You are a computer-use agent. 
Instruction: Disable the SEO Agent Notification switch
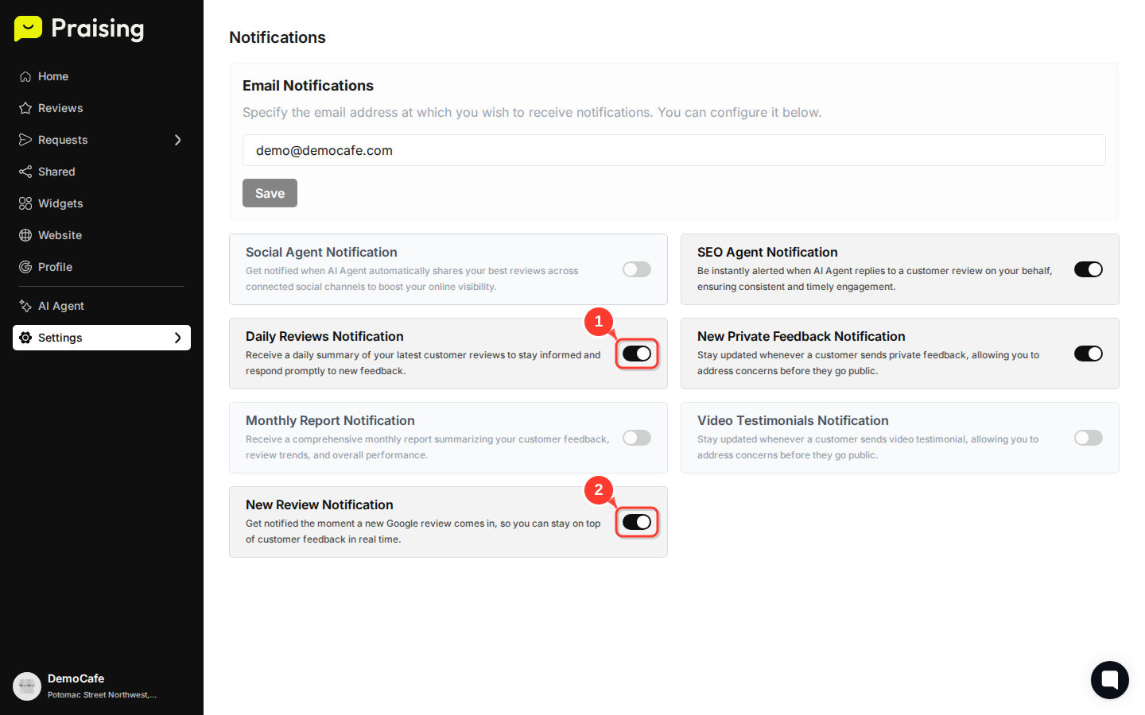coord(1088,269)
